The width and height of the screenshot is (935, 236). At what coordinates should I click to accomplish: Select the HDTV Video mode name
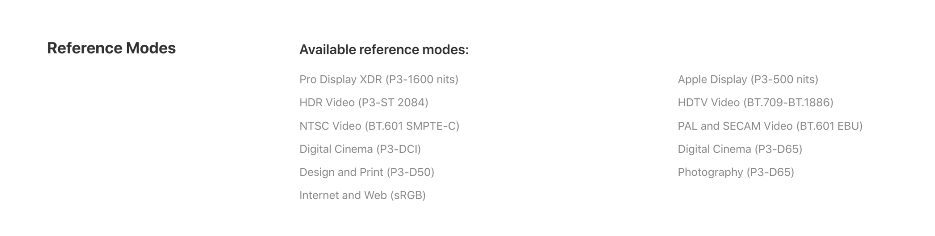(x=709, y=103)
